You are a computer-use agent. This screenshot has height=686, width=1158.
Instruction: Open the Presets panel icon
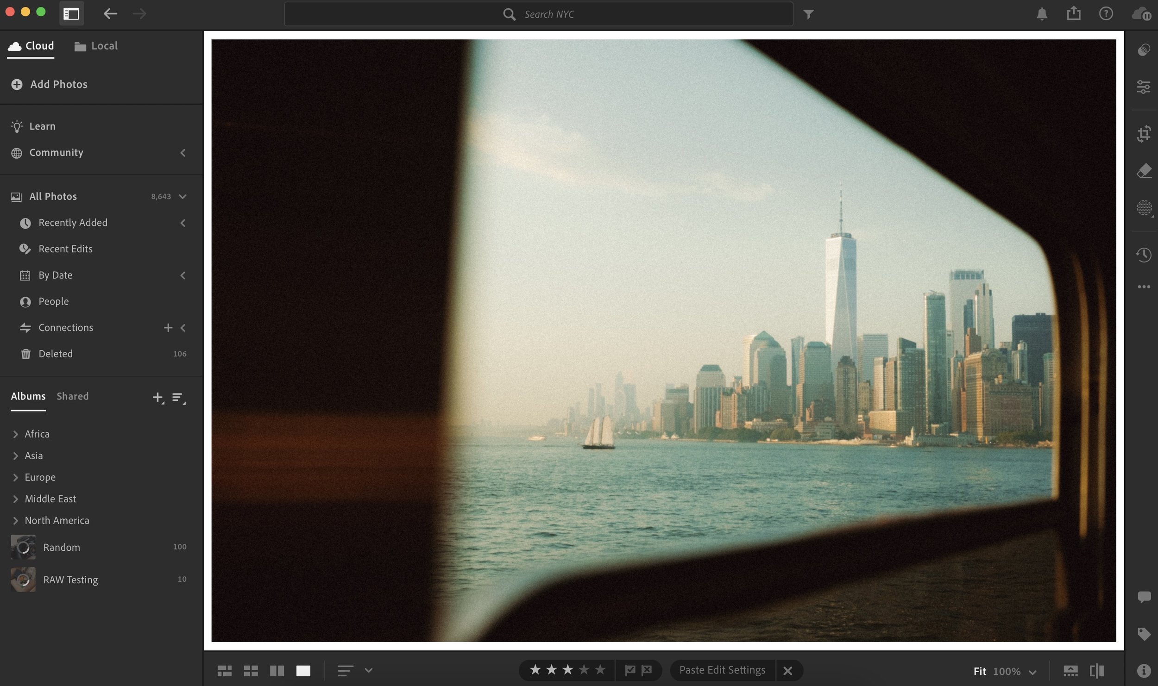[1144, 50]
